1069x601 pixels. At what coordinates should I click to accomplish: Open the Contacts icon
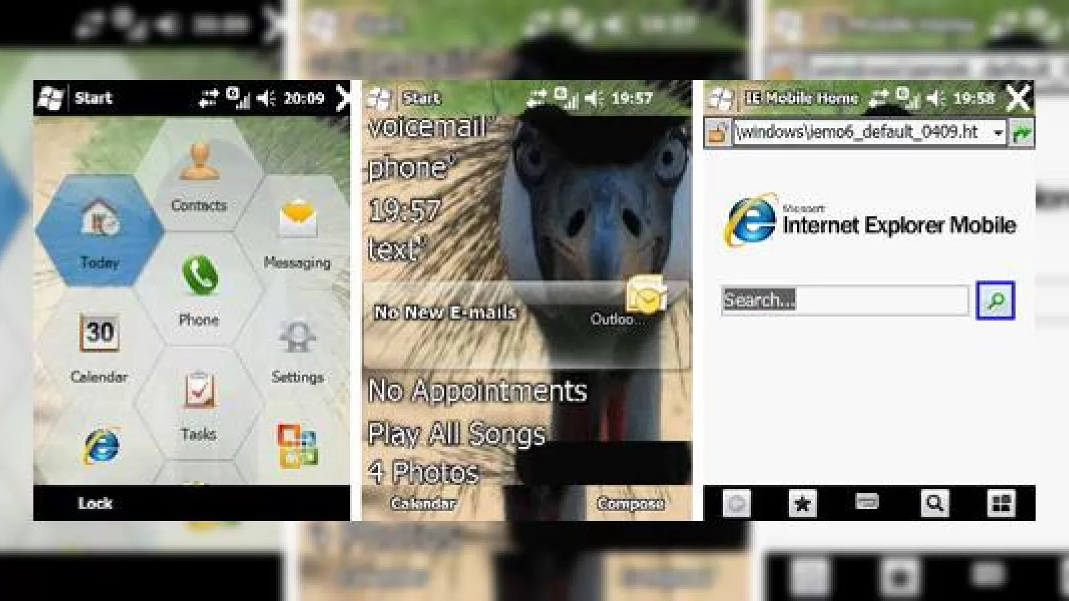(199, 162)
